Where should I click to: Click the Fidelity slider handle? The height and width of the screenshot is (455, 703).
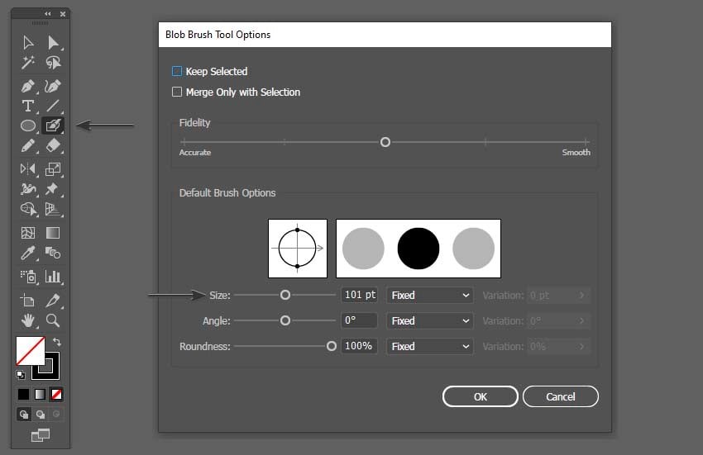click(385, 142)
